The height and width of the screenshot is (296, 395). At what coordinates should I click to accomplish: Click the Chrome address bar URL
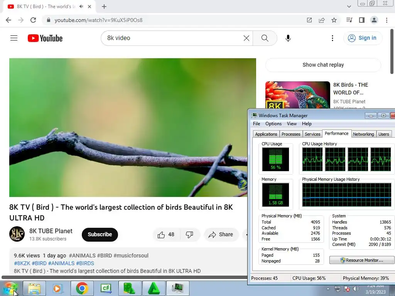tap(98, 20)
